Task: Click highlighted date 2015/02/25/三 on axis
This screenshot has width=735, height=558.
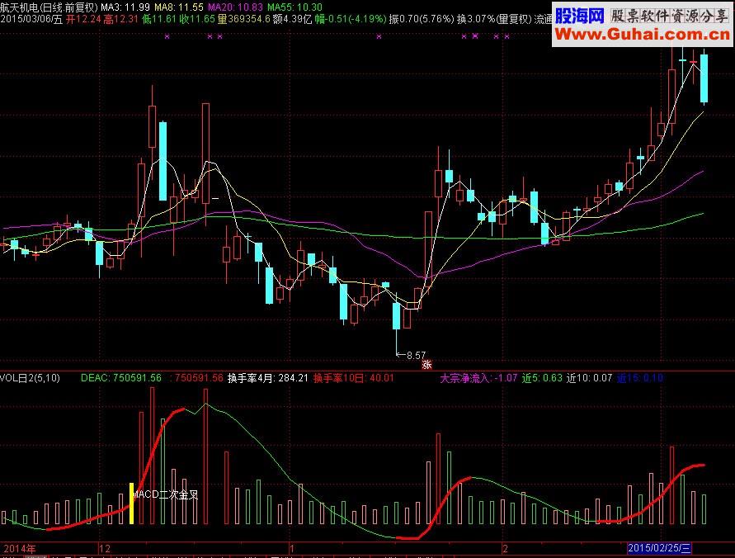Action: tap(658, 548)
